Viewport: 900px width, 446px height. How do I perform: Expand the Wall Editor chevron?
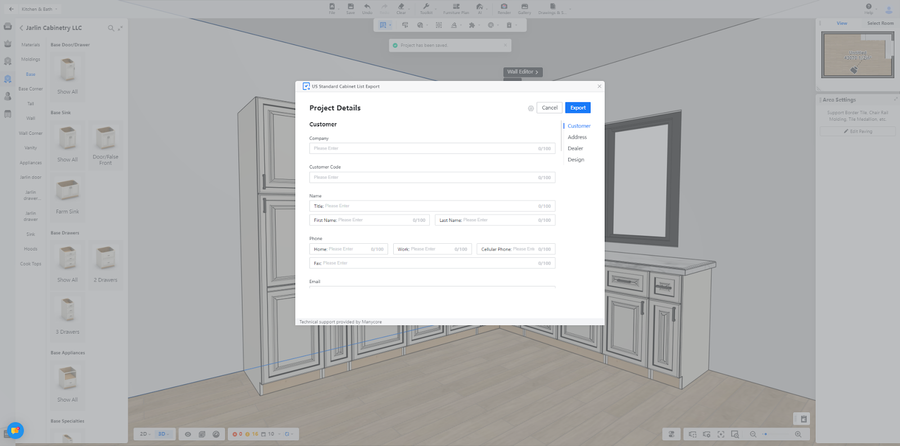[537, 72]
